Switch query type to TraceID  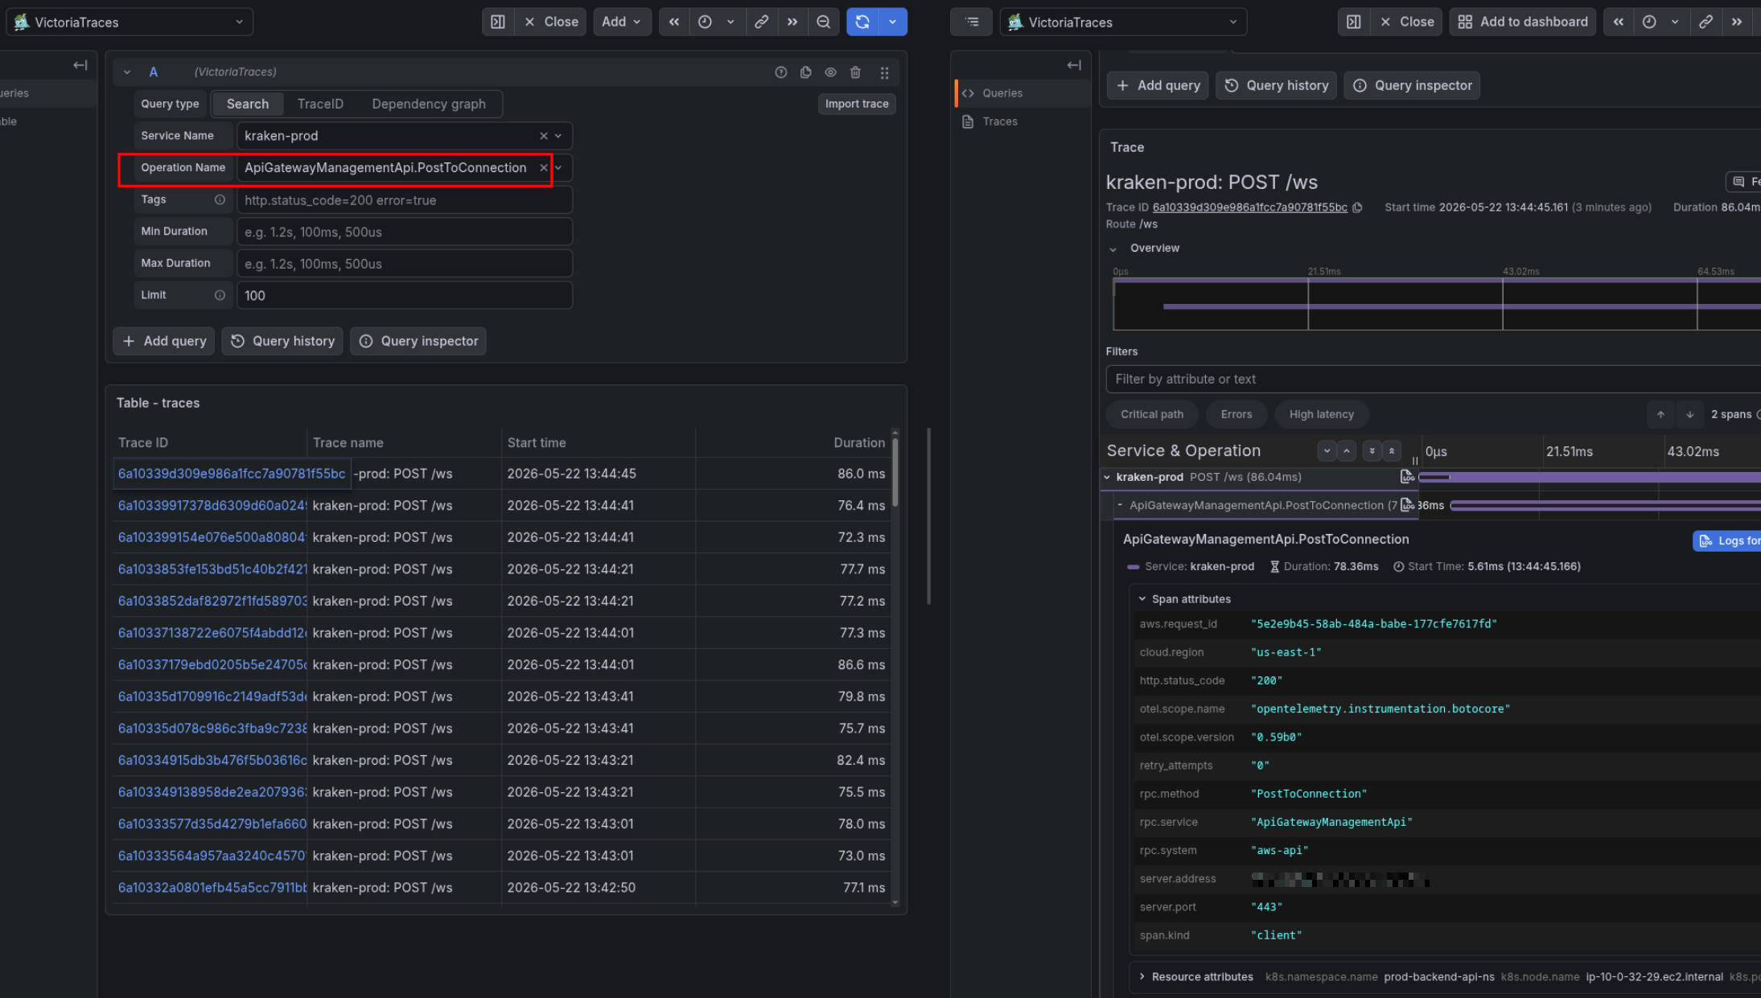[320, 104]
